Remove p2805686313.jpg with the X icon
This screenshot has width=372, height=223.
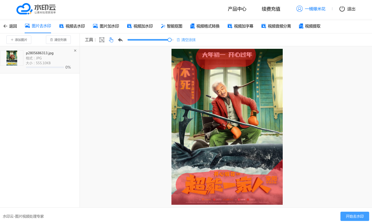pyautogui.click(x=75, y=51)
